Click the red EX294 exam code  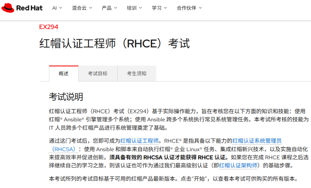(x=49, y=27)
